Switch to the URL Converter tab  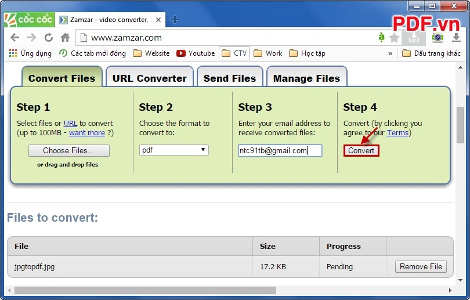pyautogui.click(x=150, y=78)
